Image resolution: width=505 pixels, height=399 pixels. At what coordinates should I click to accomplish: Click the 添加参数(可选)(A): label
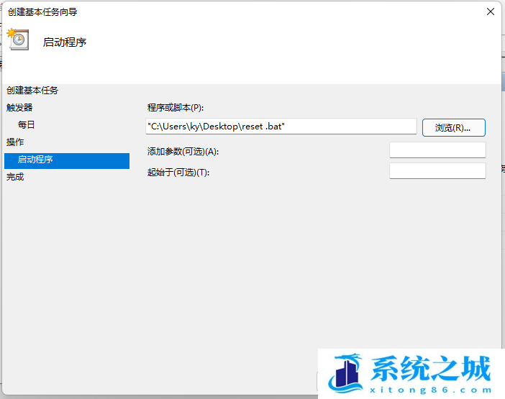point(183,151)
